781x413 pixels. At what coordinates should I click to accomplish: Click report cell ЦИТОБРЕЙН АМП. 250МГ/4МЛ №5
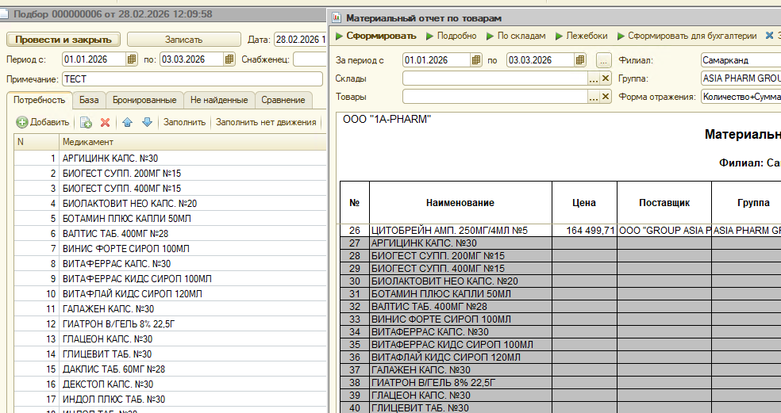point(460,231)
